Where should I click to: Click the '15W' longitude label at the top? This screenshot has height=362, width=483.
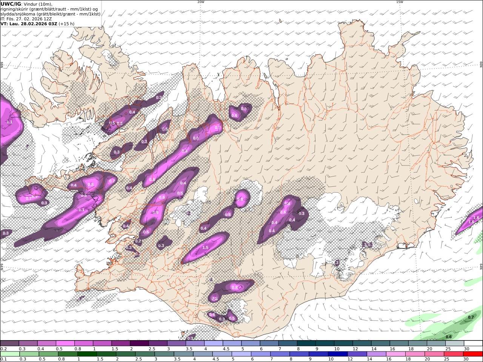point(400,2)
